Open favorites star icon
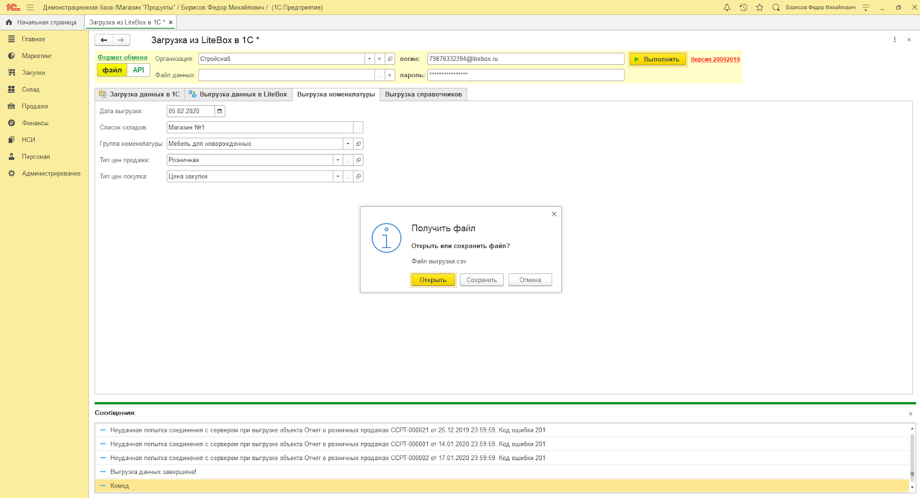 tap(760, 7)
